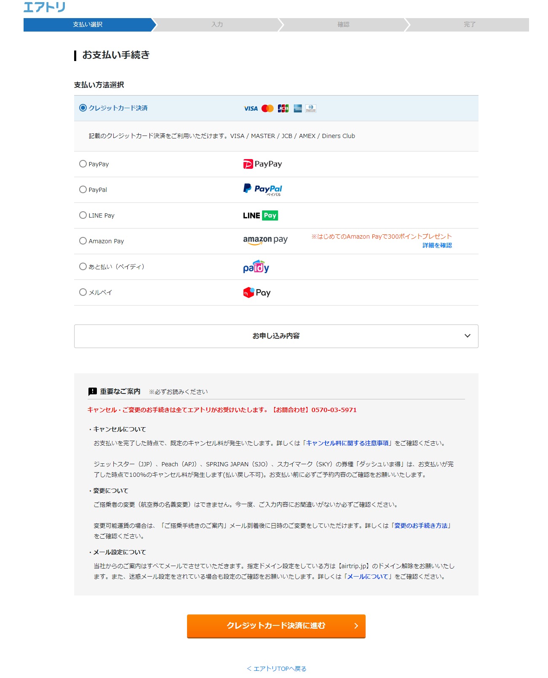Click the お支払い手続き heading
548x678 pixels.
pyautogui.click(x=116, y=55)
